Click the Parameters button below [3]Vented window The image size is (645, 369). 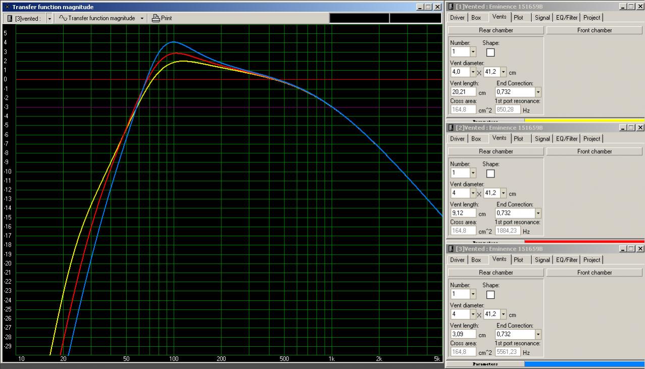pyautogui.click(x=485, y=364)
